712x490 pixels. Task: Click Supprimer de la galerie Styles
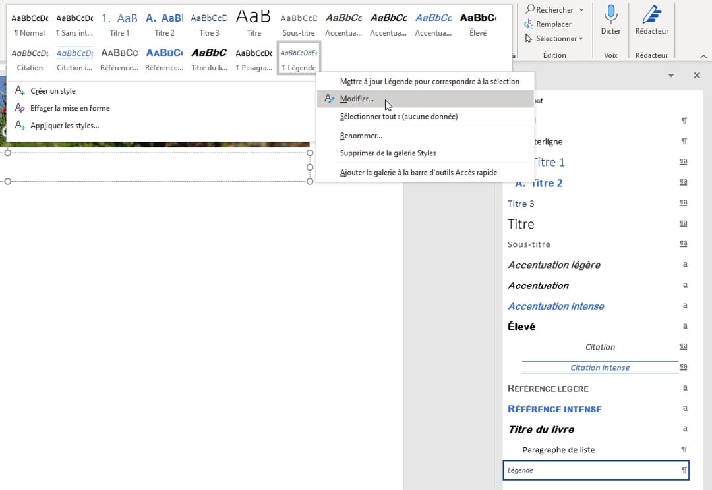click(x=388, y=153)
